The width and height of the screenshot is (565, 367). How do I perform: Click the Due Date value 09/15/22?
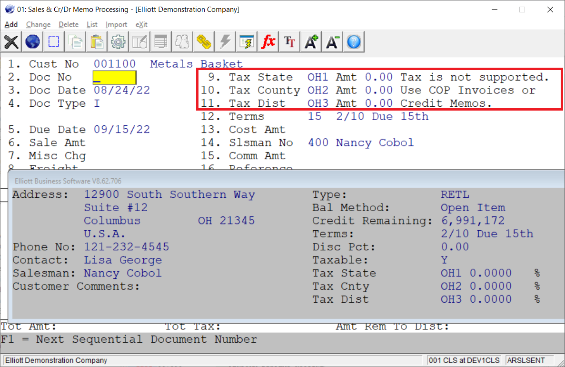pos(122,130)
